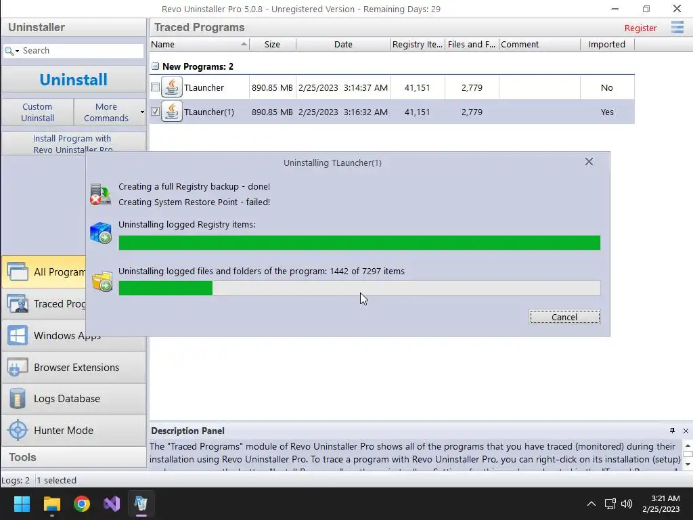Uncheck the TLauncher(1) checkbox
Image resolution: width=693 pixels, height=520 pixels.
(155, 112)
